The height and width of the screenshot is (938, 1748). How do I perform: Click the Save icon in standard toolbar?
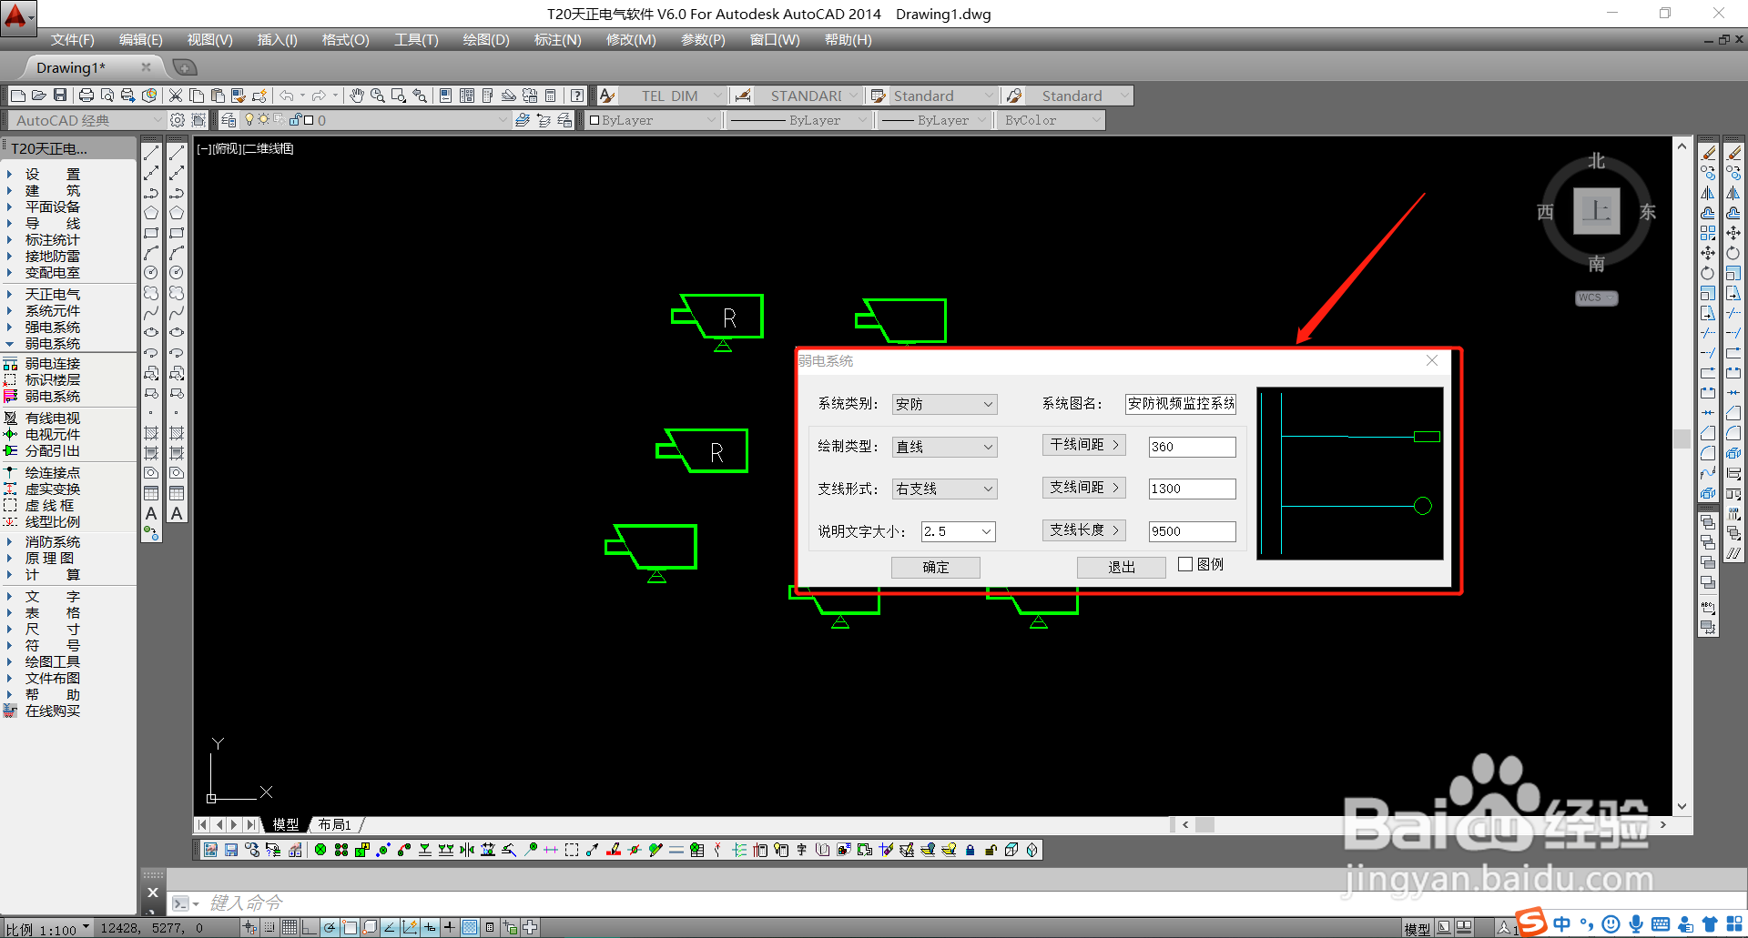click(60, 96)
